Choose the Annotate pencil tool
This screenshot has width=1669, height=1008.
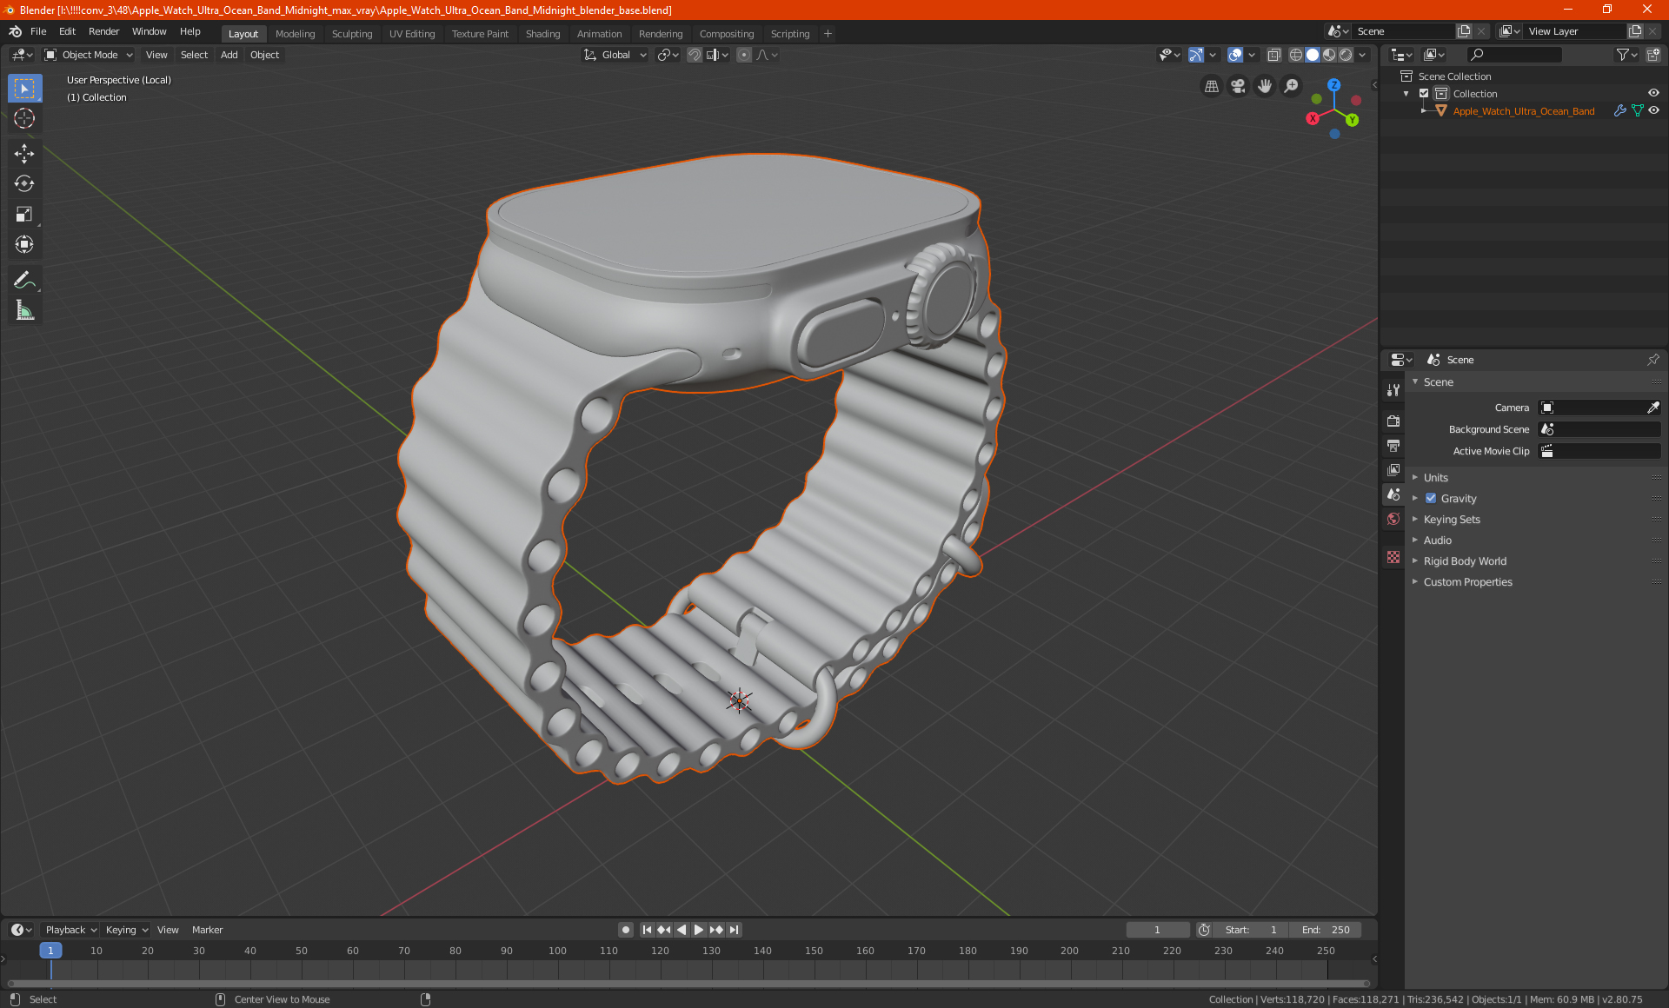[x=24, y=280]
